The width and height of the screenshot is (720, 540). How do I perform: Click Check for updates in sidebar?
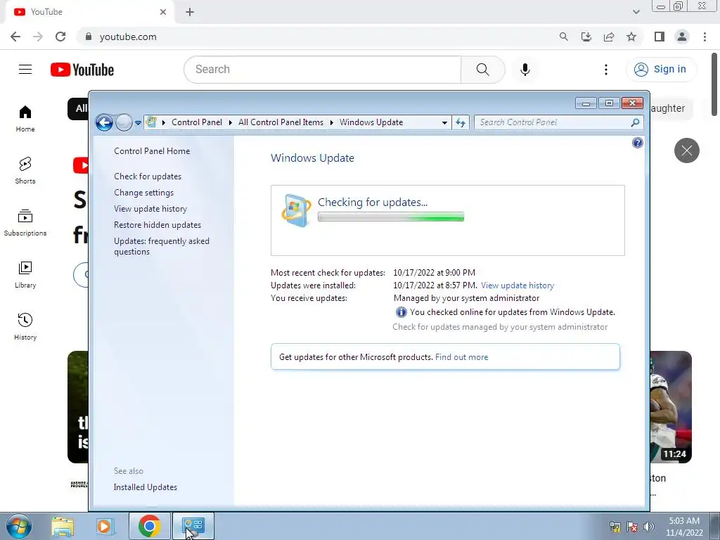point(148,176)
